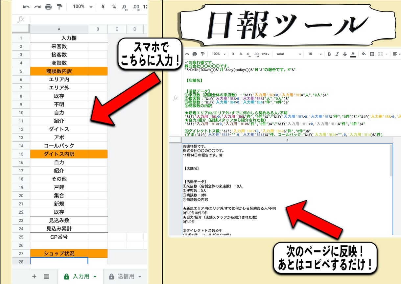Open the 100% zoom dropdown in left sheet
Image resolution: width=401 pixels, height=284 pixels.
pyautogui.click(x=83, y=7)
